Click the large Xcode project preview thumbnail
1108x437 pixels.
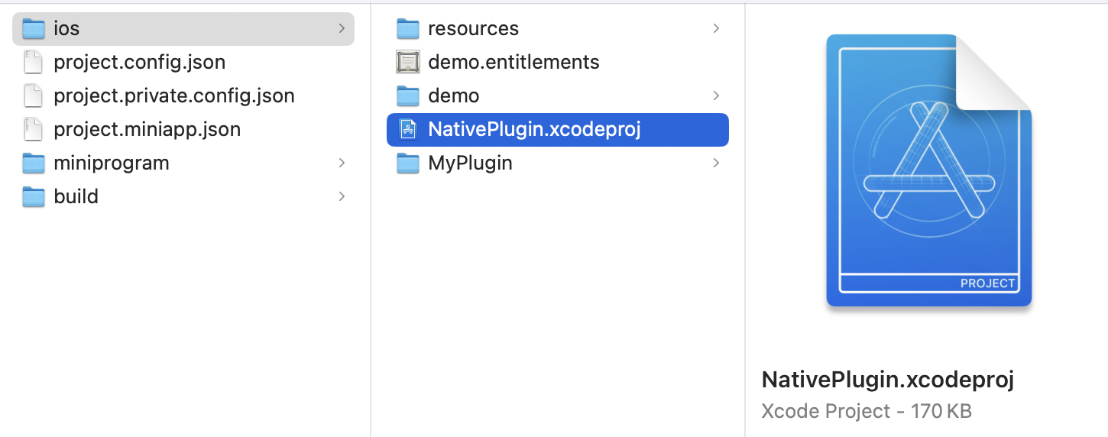928,171
